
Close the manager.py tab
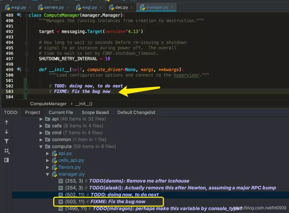point(172,7)
